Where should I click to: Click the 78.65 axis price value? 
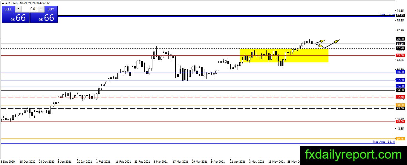(x=400, y=10)
